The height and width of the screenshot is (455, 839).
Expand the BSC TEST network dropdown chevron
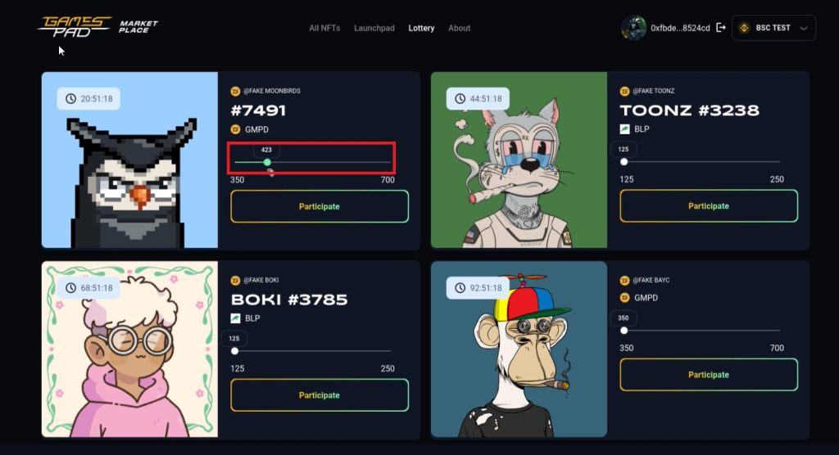803,29
